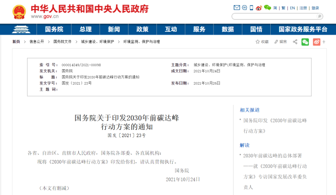Click the share icon beside 留言
The image size is (336, 195).
pyautogui.click(x=295, y=42)
